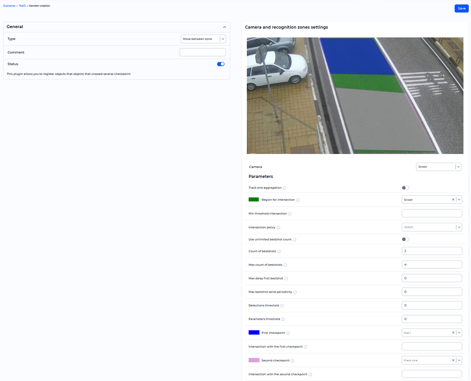Viewport: 471px width, 381px height.
Task: Enable Use unlimited bestshot count
Action: tap(405, 239)
